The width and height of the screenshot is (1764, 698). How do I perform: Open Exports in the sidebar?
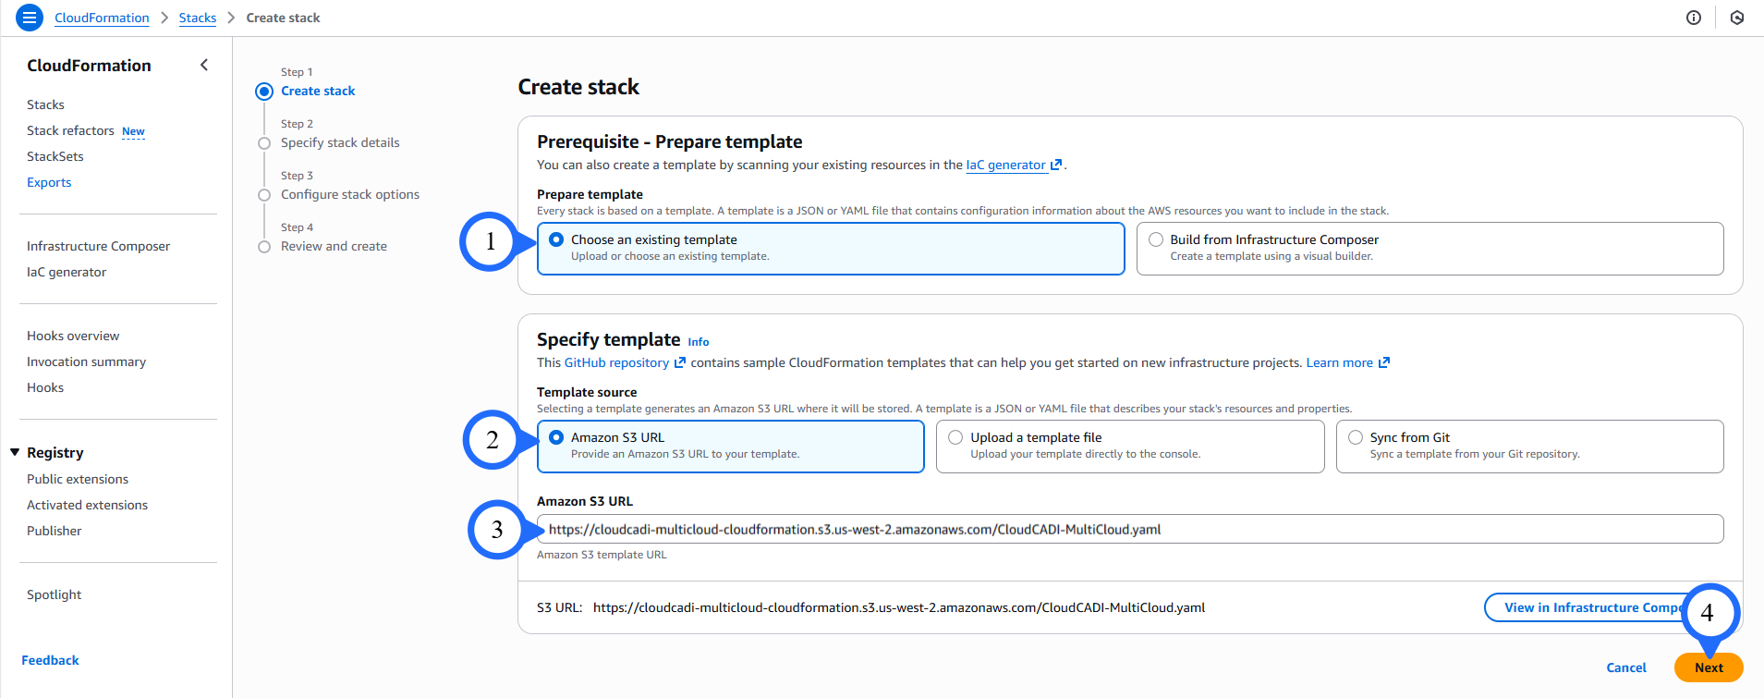(49, 182)
